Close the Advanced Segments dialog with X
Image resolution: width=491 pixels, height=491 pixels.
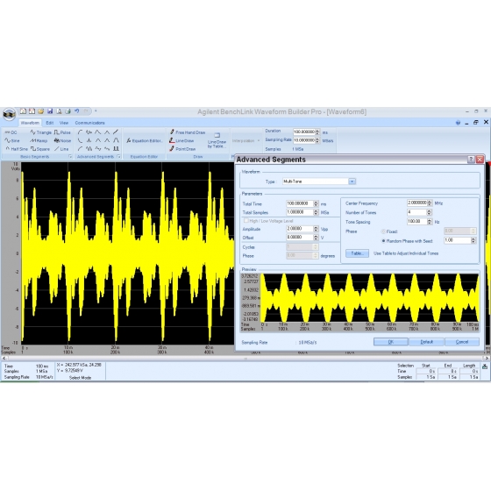480,160
